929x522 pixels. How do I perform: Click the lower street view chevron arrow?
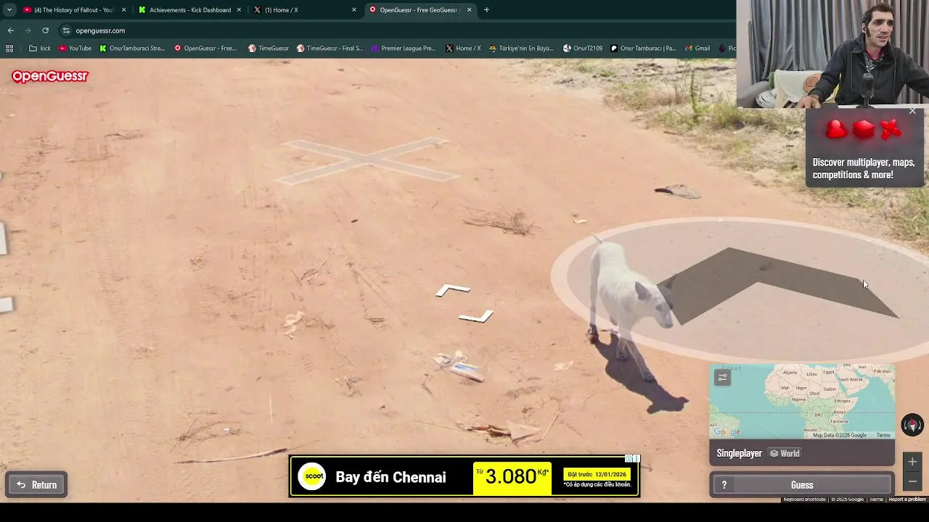477,316
